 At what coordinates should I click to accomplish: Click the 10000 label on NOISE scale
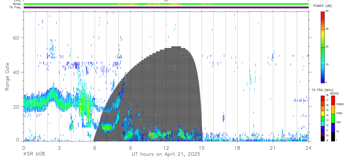[x=340, y=104]
